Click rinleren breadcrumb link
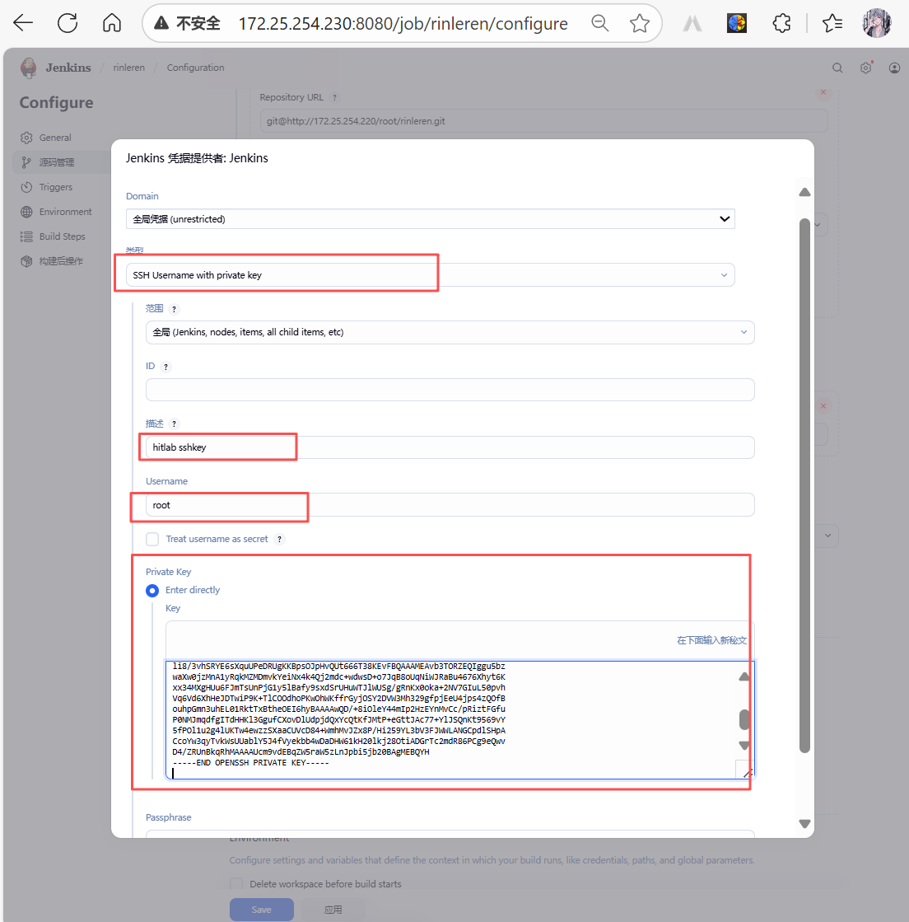909x922 pixels. point(128,68)
